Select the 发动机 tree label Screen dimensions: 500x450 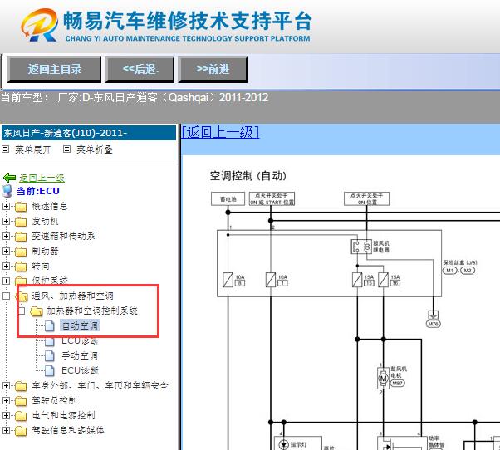pyautogui.click(x=45, y=221)
